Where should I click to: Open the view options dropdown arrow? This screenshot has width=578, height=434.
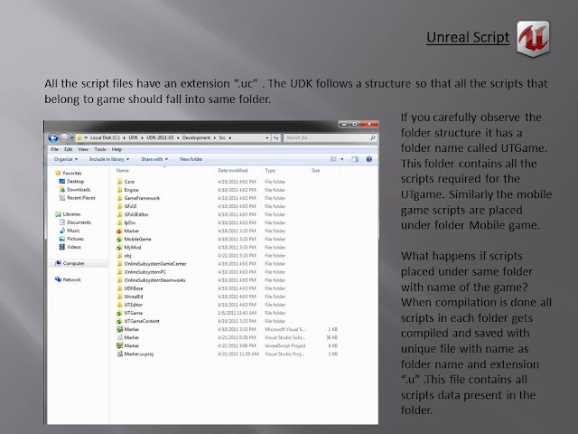point(341,159)
